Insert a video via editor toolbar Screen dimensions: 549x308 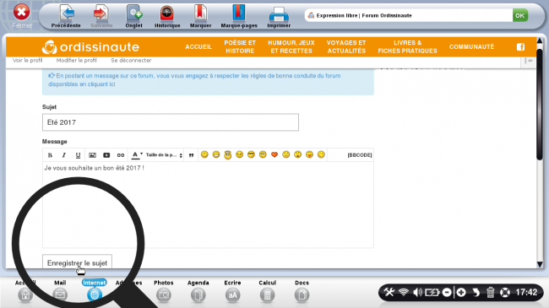click(x=106, y=155)
